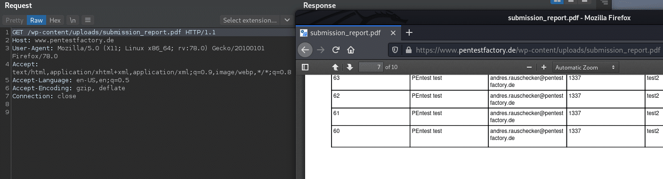Zoom in the PDF with plus icon

click(543, 67)
